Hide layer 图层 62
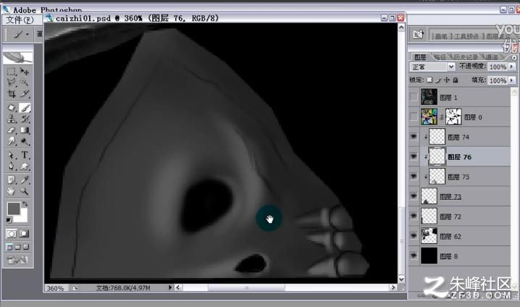 (414, 236)
